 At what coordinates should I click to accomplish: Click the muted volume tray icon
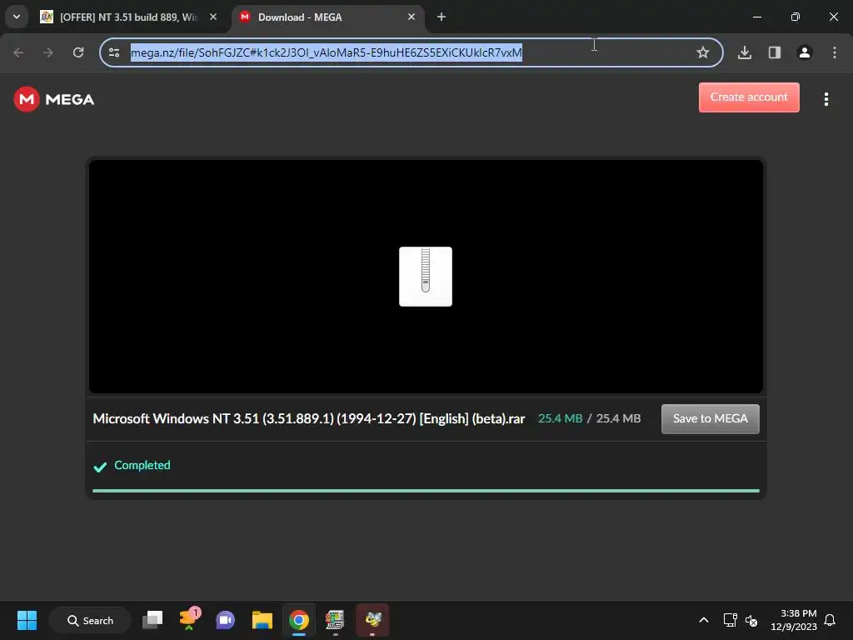[751, 620]
